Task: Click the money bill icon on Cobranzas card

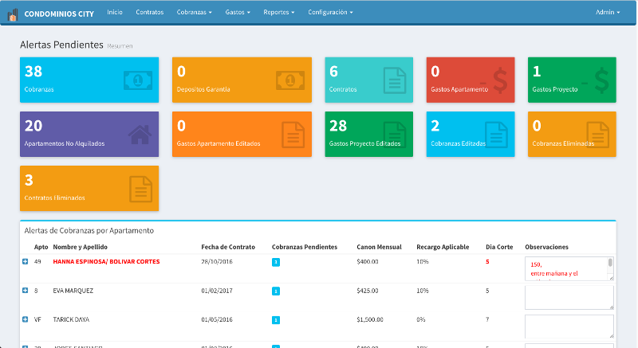Action: 137,80
